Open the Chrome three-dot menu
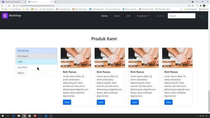Screen dimensions: 210x118 (x=208, y=6)
